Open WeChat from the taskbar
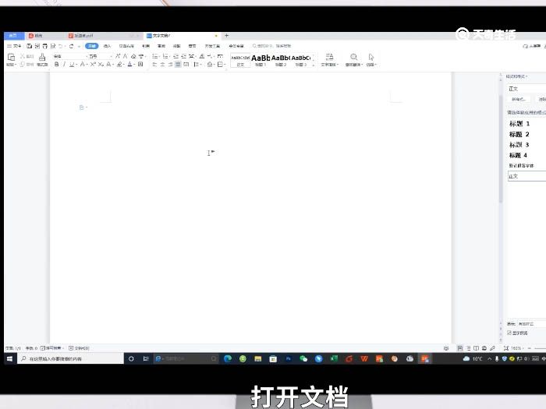The image size is (546, 409). [303, 358]
